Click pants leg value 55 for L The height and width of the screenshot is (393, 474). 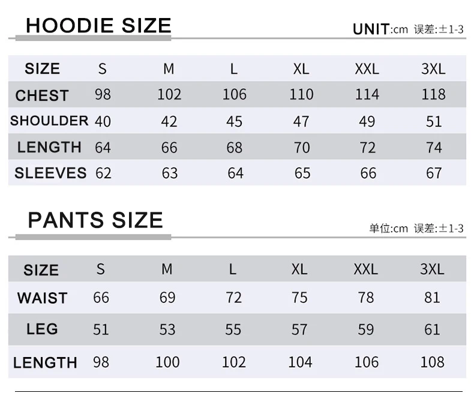point(233,329)
